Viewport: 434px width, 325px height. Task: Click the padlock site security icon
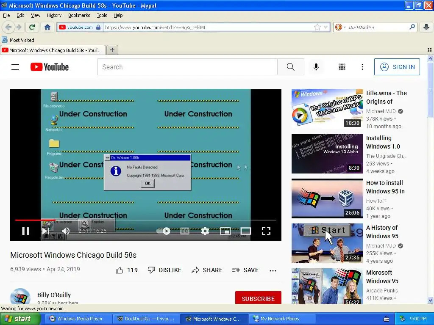click(x=98, y=27)
